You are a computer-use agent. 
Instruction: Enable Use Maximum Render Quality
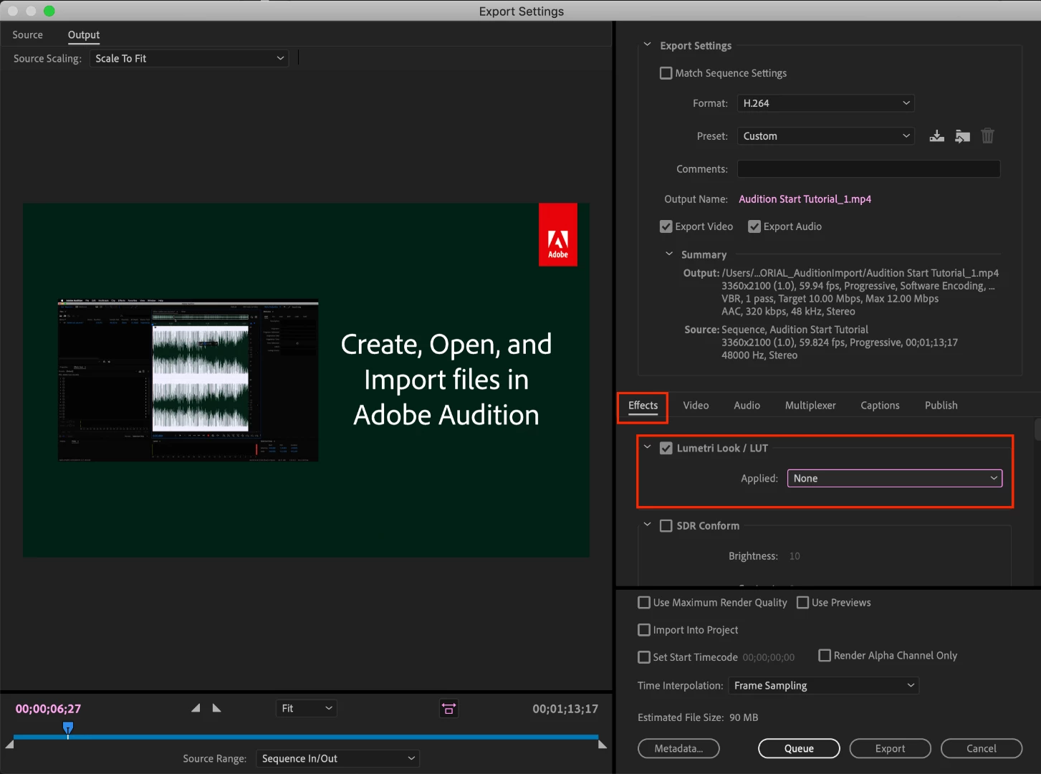pos(644,603)
